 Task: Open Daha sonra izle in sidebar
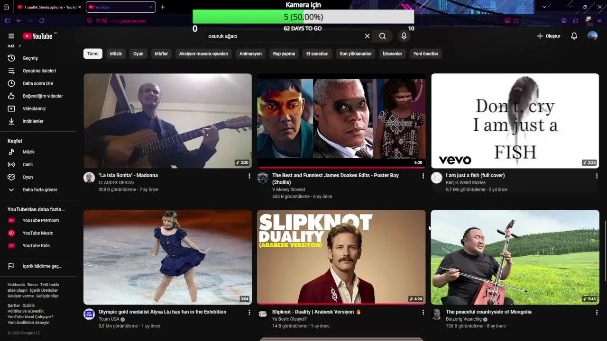click(38, 83)
